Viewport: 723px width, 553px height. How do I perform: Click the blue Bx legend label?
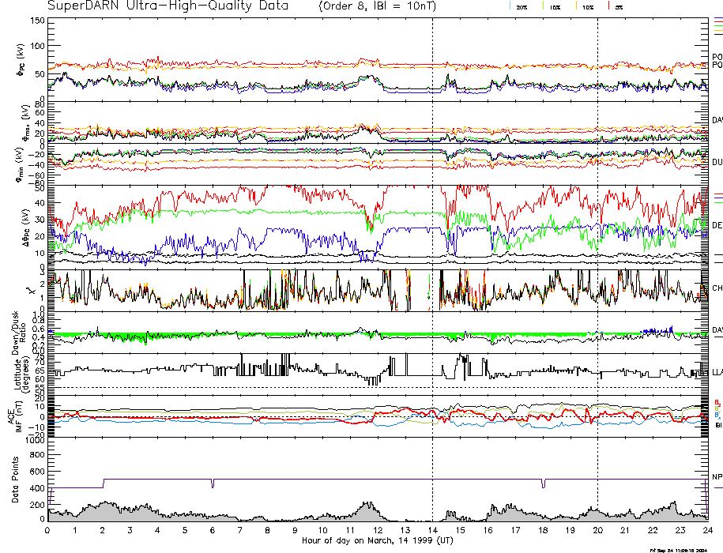click(717, 415)
